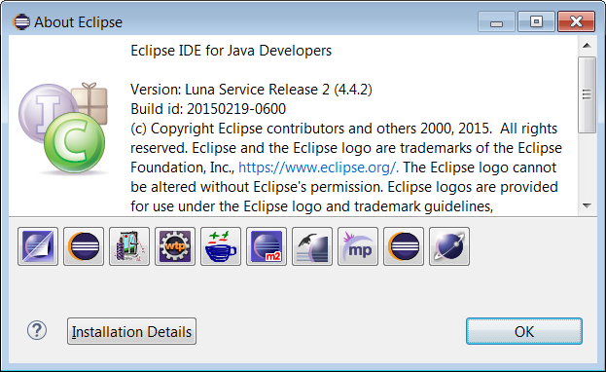Click the Eclipse logo feature button left of the graph-editor icon
The image size is (606, 372).
tap(84, 246)
